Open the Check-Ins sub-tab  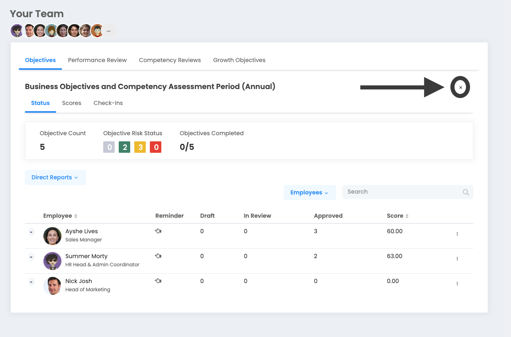(x=108, y=103)
